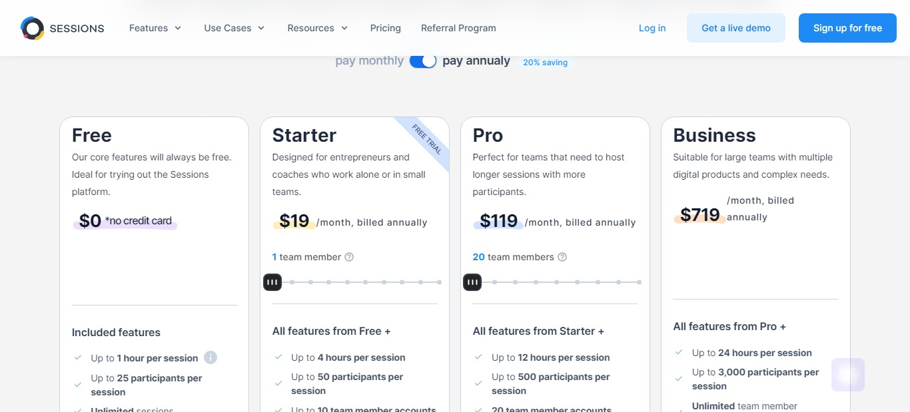Select the pay monthly billing option
The width and height of the screenshot is (910, 412).
coord(369,61)
